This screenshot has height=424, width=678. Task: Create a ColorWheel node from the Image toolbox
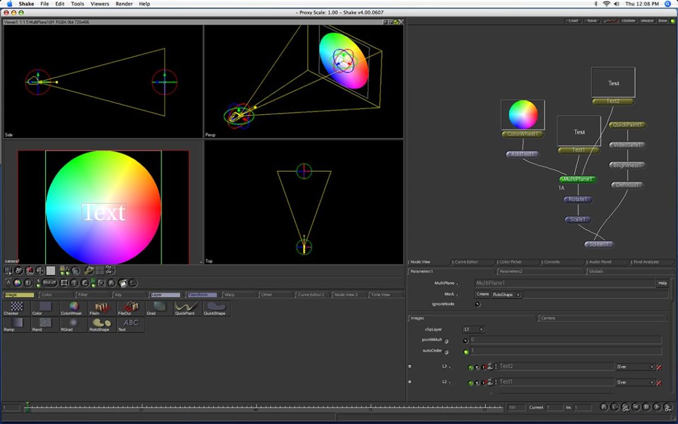click(x=73, y=307)
